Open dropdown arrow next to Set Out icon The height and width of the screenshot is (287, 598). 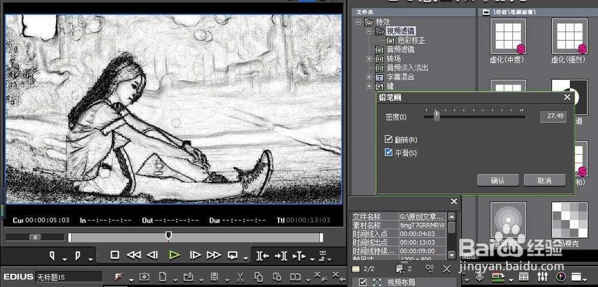90,260
